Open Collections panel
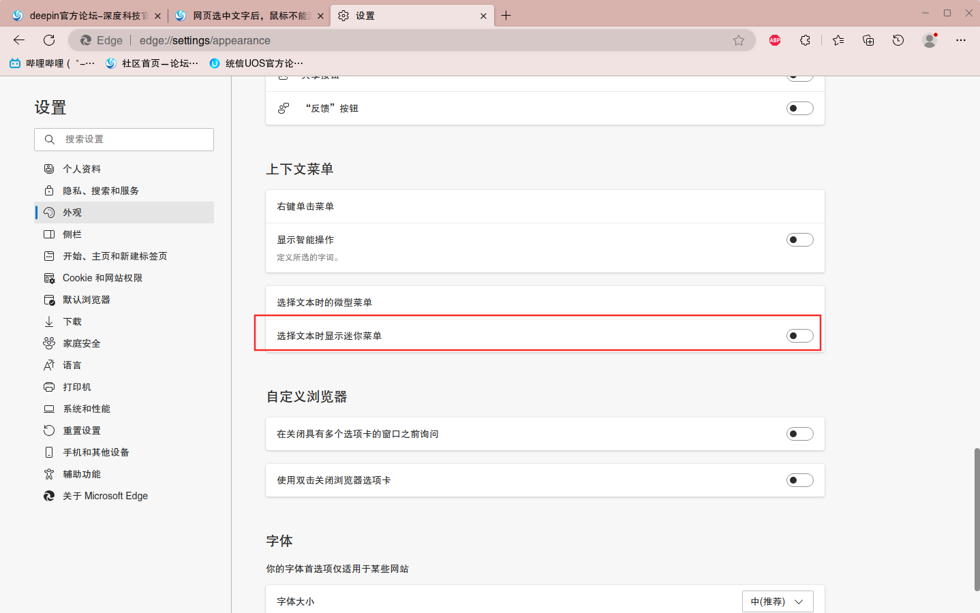 coord(868,40)
